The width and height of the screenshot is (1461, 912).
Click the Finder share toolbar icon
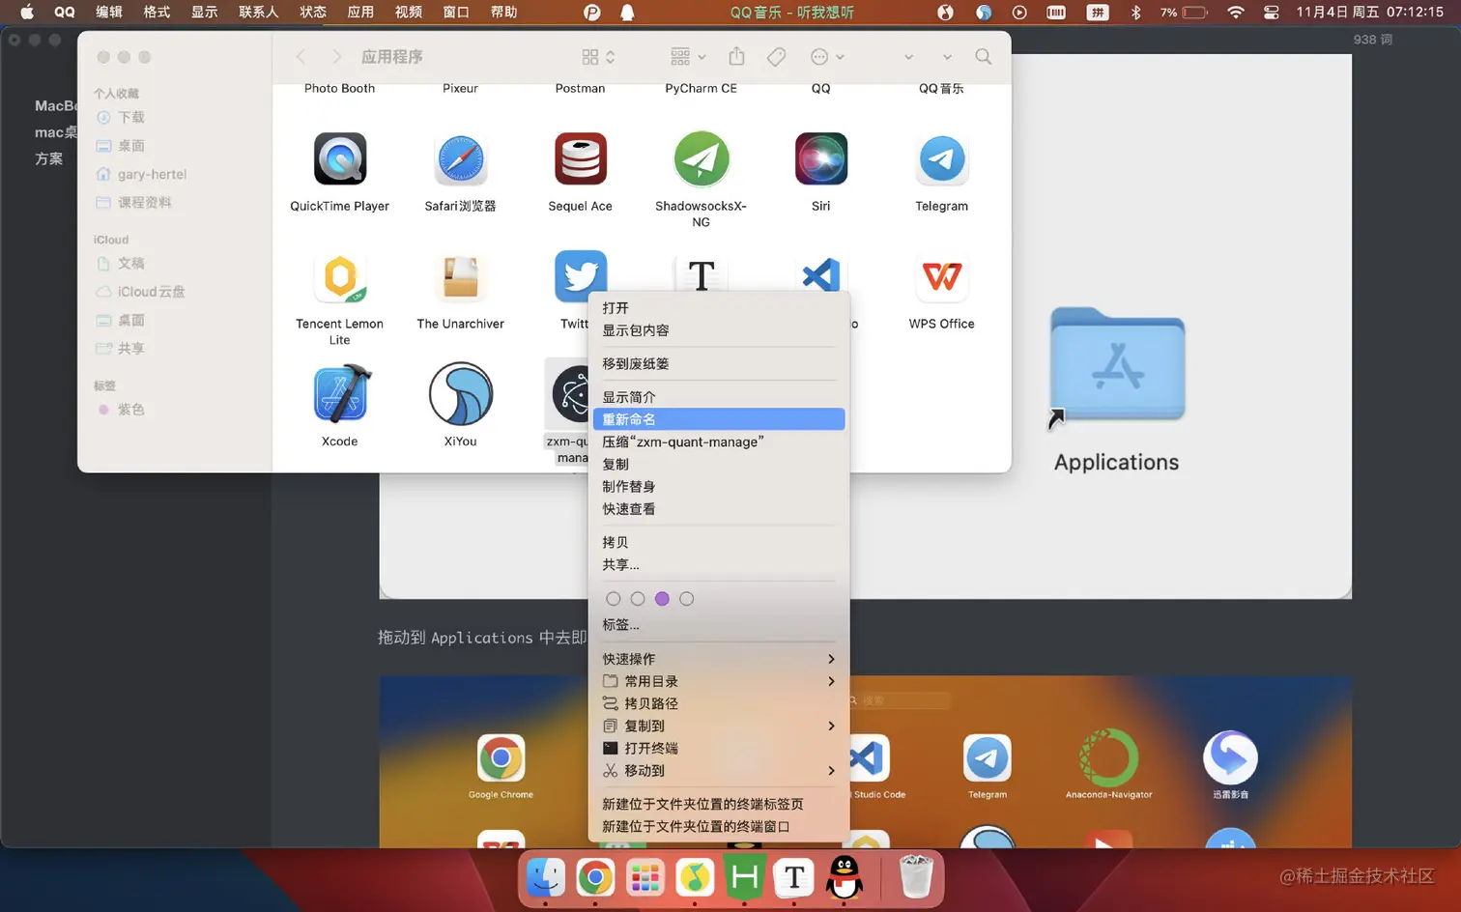pos(736,56)
